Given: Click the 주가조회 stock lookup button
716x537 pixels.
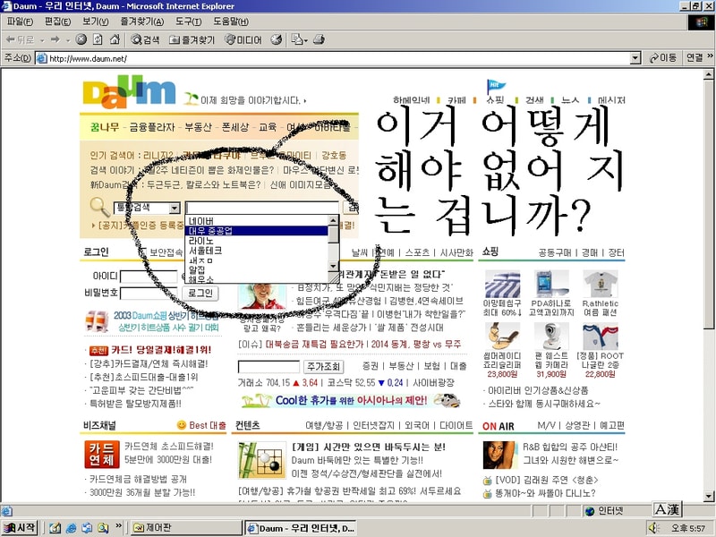Looking at the screenshot, I should tap(323, 366).
